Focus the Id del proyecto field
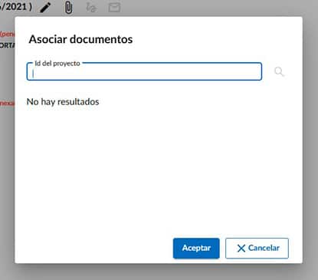This screenshot has height=280, width=318. pos(144,71)
